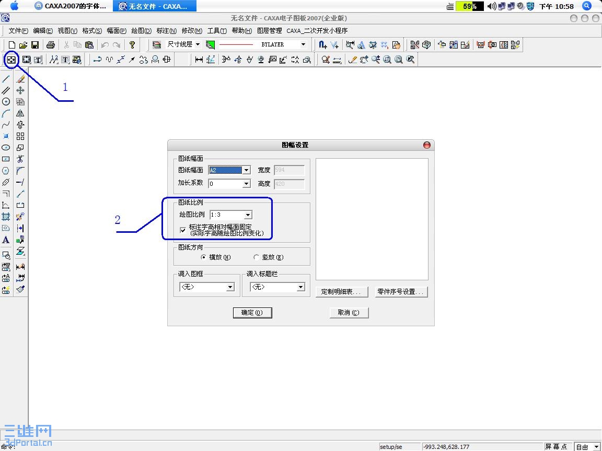Screen dimensions: 602x451
Task: Open the 格式 menu
Action: coord(92,31)
